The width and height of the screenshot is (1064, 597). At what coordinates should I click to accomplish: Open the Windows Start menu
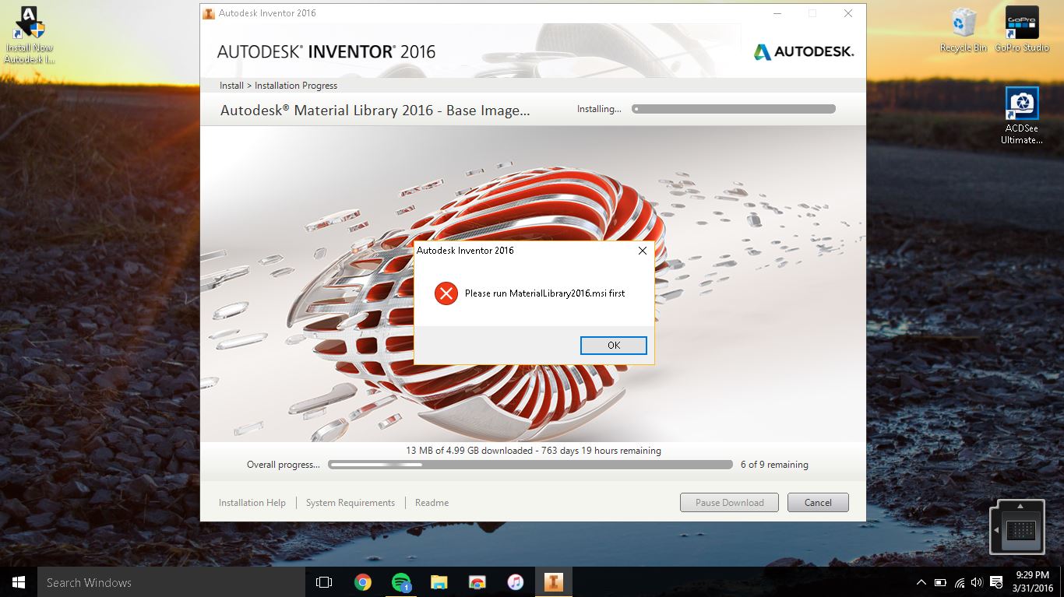[x=19, y=582]
